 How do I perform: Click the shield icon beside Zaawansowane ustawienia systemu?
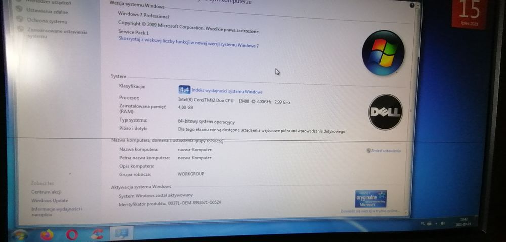click(x=21, y=30)
